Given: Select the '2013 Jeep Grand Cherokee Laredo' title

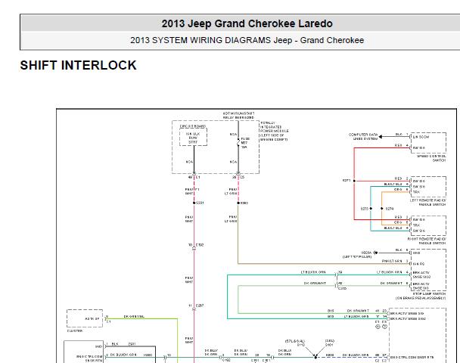Looking at the screenshot, I should click(x=247, y=23).
